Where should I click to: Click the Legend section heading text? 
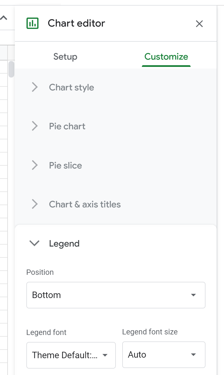coord(64,243)
